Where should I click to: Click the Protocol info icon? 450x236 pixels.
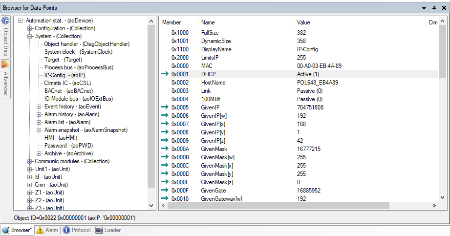(66, 230)
